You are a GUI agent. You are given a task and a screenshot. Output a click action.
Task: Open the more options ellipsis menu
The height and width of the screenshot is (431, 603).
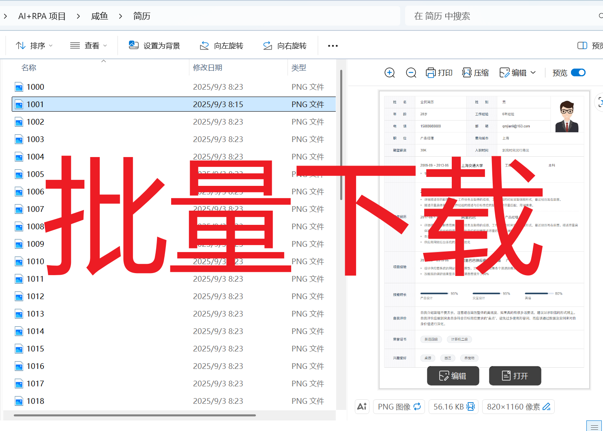tap(333, 46)
